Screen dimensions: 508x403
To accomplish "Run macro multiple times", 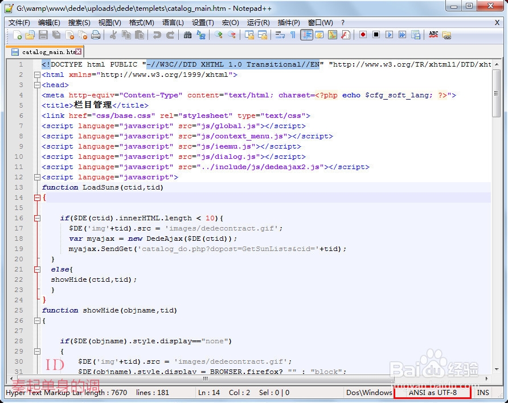I will click(403, 35).
